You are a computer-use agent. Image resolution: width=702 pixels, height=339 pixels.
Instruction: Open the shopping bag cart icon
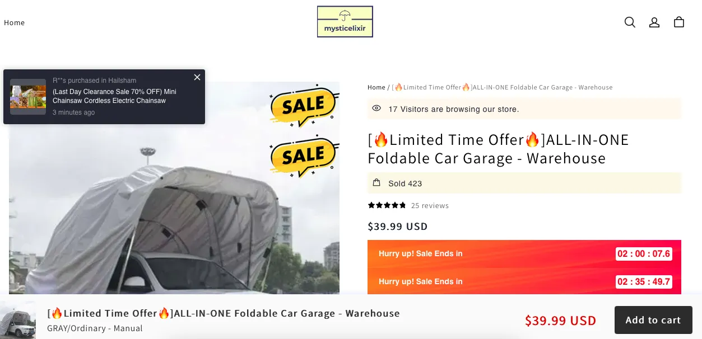click(x=679, y=22)
